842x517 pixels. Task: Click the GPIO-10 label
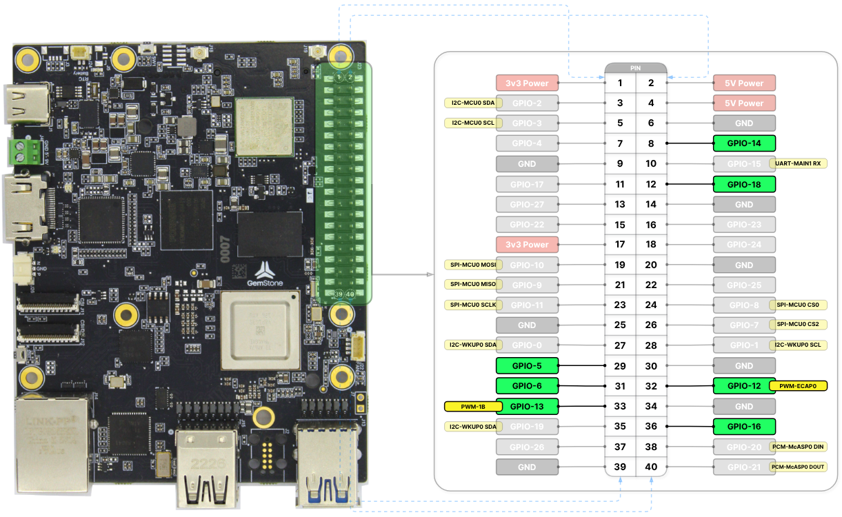(x=527, y=265)
